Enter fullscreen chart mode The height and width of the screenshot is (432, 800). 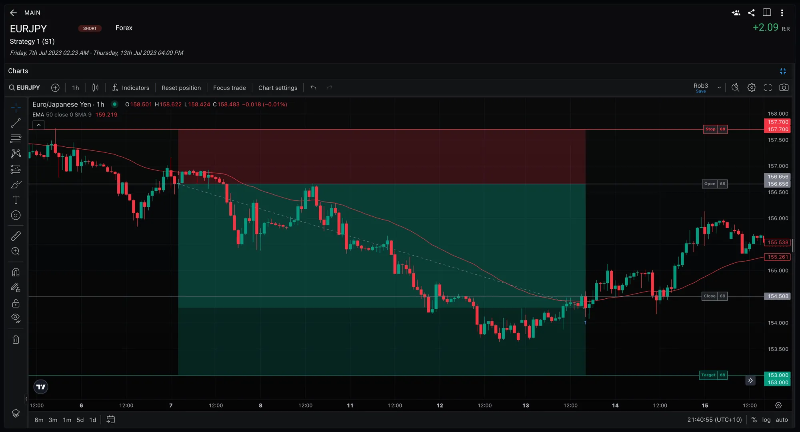coord(768,87)
